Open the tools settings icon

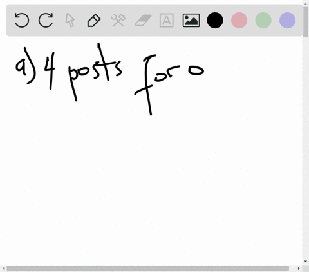pos(118,20)
